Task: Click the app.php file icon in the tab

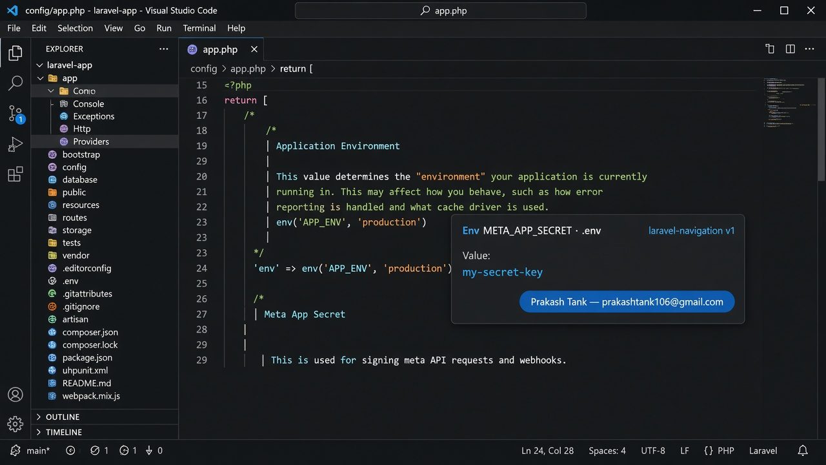Action: tap(192, 50)
